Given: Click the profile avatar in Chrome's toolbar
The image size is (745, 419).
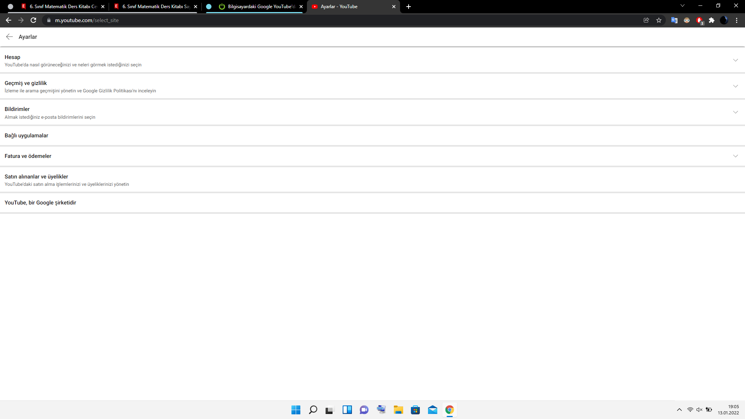Looking at the screenshot, I should [x=724, y=20].
